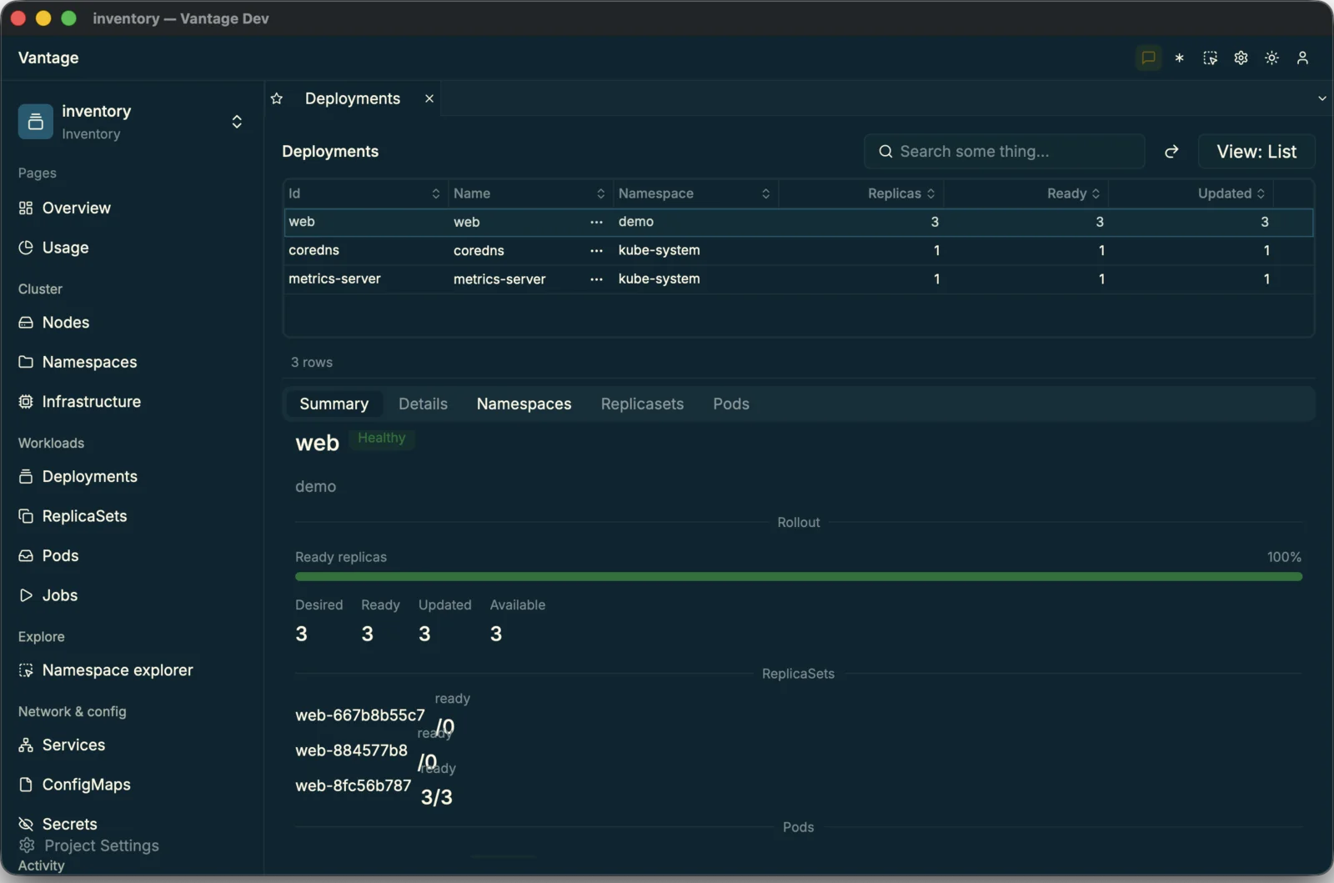1334x883 pixels.
Task: Click the 3 rows count label
Action: coord(312,363)
